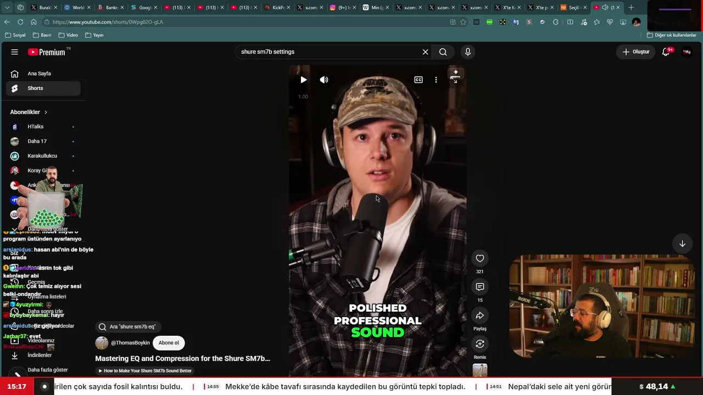
Task: Open the comments of the Short
Action: point(480,287)
